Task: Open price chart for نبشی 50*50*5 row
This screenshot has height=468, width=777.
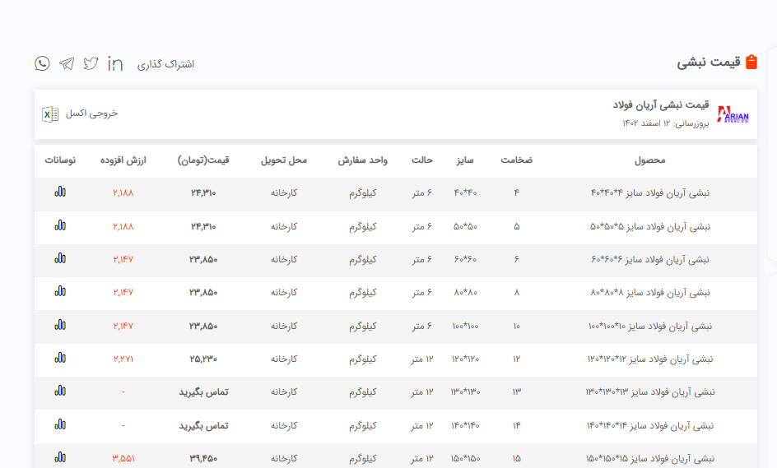Action: (60, 225)
